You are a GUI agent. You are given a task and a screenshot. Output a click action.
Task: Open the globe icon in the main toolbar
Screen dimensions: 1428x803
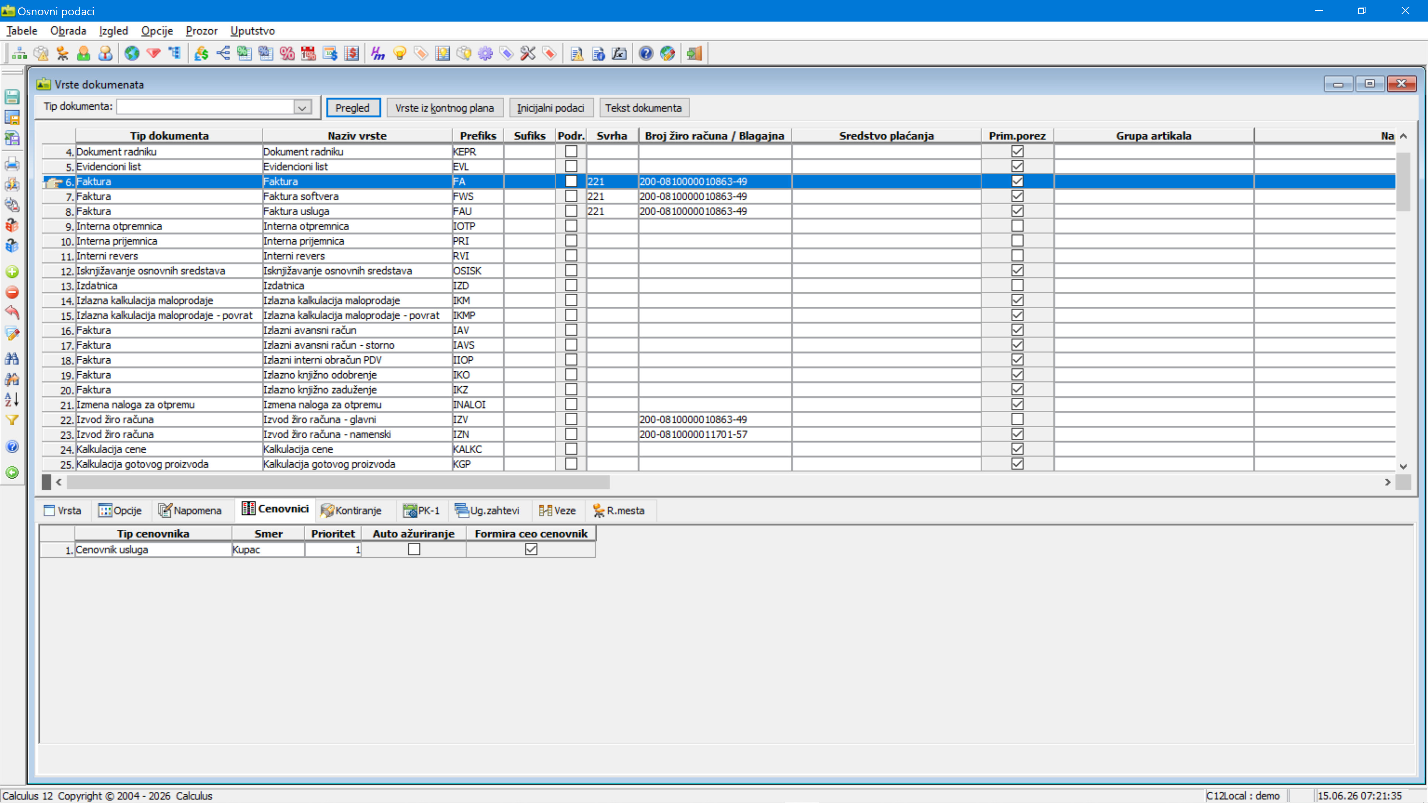[132, 53]
